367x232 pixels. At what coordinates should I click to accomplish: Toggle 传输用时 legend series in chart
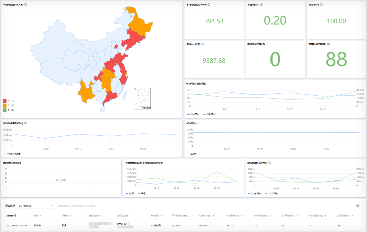(193, 114)
